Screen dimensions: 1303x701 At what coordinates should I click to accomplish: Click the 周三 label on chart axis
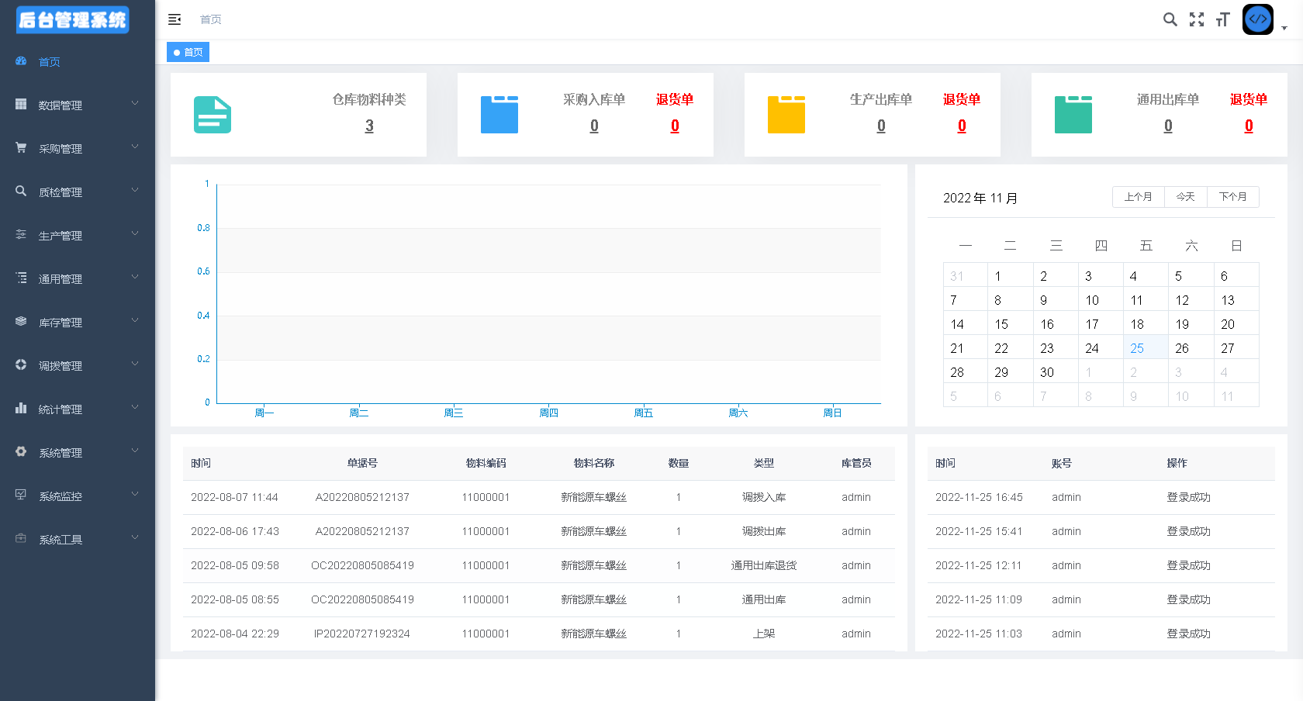pyautogui.click(x=454, y=413)
